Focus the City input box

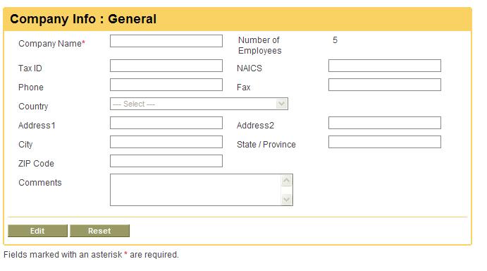pyautogui.click(x=166, y=142)
